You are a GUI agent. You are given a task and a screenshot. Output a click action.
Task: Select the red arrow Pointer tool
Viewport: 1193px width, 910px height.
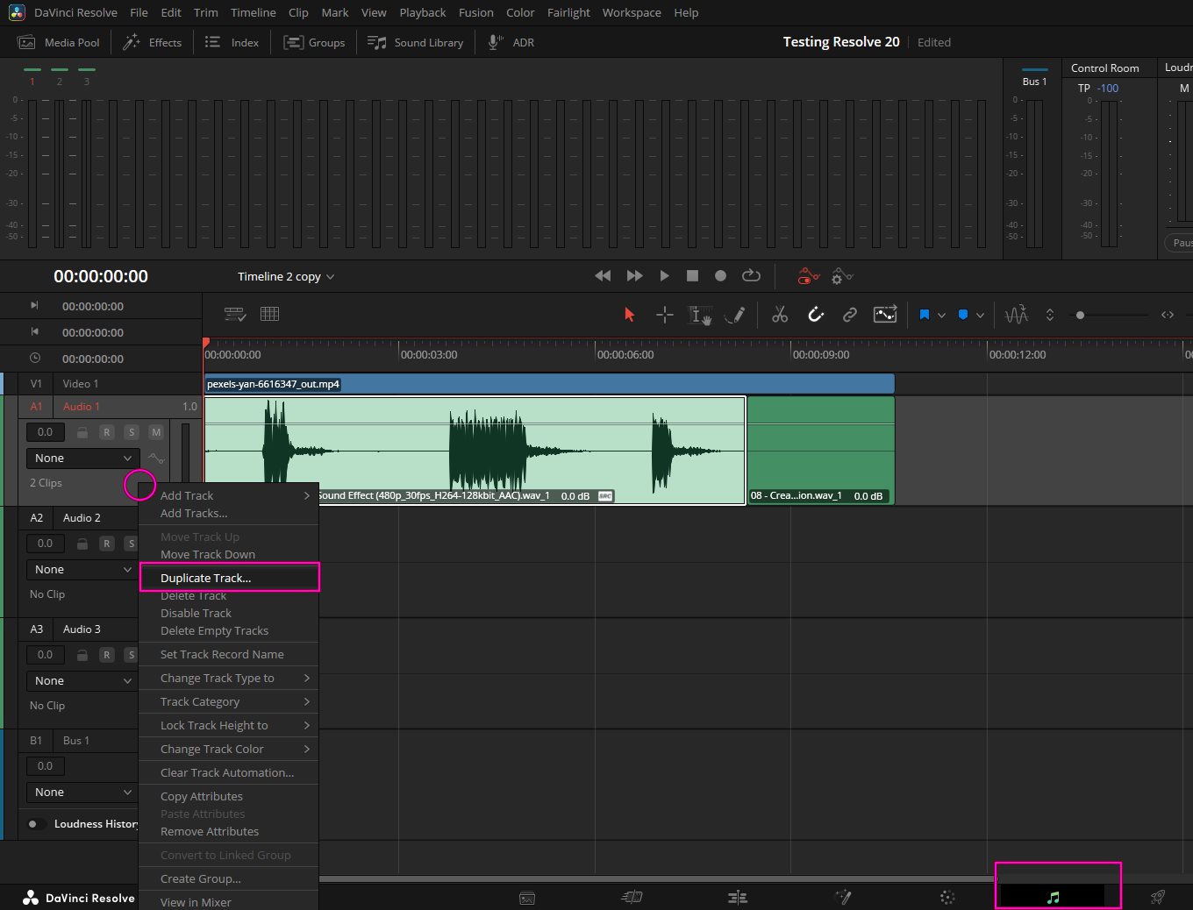pyautogui.click(x=629, y=315)
